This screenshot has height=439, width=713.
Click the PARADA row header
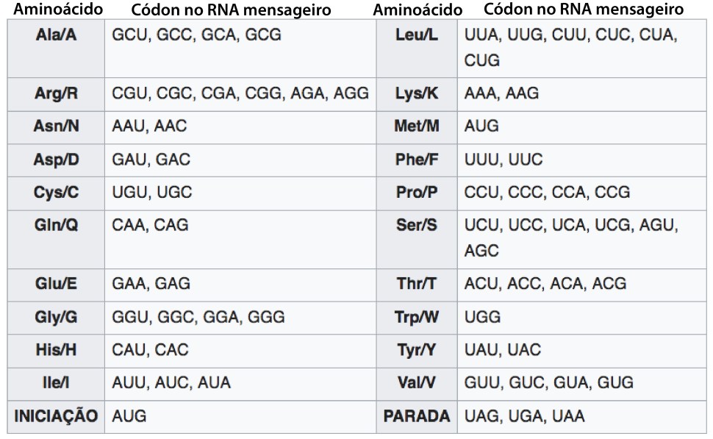417,416
